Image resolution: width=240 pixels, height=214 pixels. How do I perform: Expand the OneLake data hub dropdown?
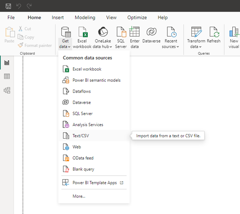point(102,37)
